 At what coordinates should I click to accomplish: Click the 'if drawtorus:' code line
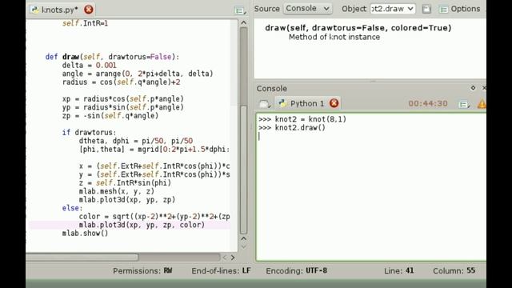coord(89,132)
